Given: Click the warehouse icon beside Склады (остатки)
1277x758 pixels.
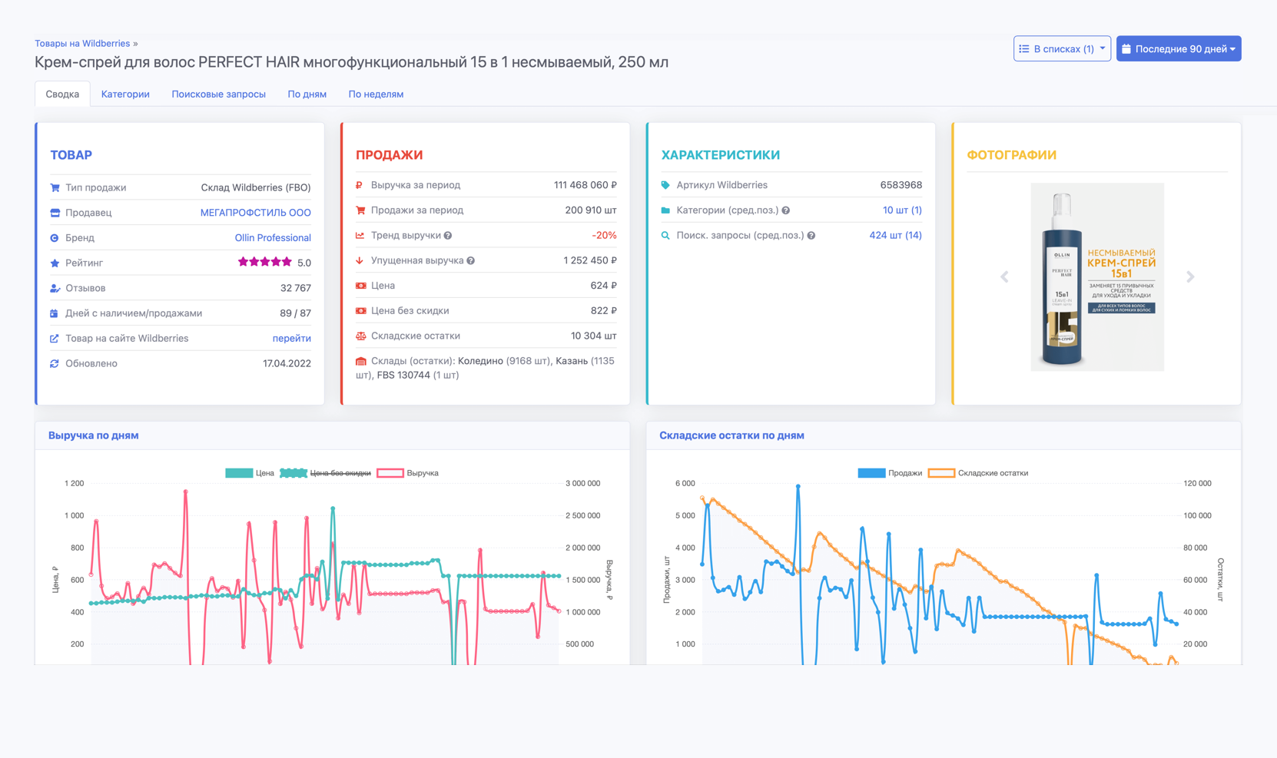Looking at the screenshot, I should [x=360, y=361].
